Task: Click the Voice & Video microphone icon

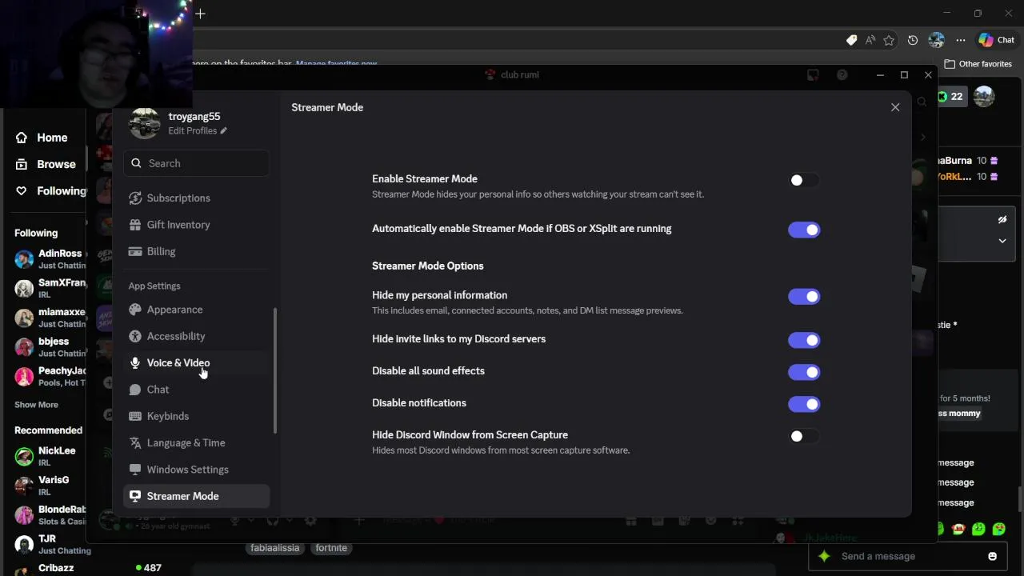Action: [x=135, y=362]
